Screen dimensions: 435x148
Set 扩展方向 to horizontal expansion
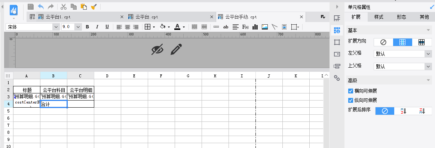point(422,42)
